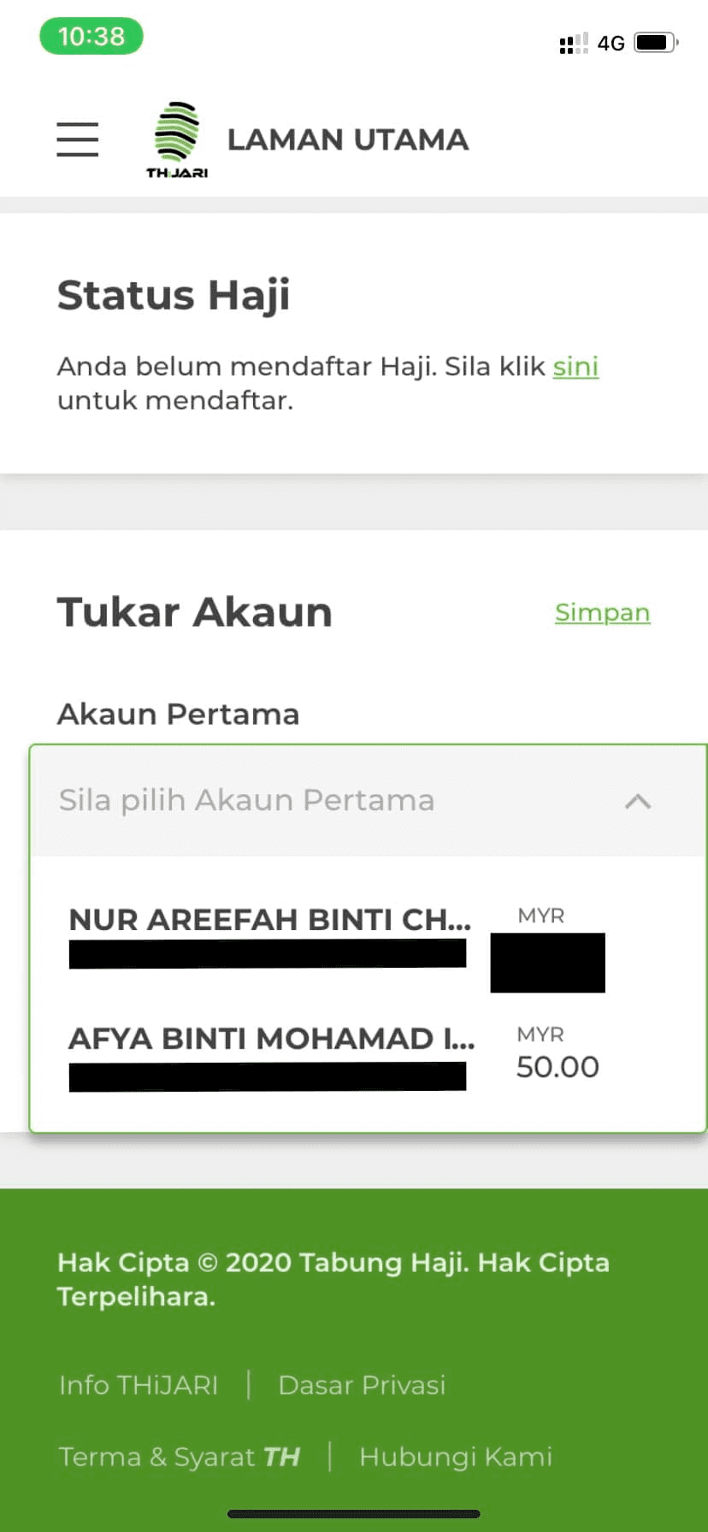This screenshot has width=708, height=1532.
Task: Choose the AFYA BINTI MOHAMAD account option
Action: [x=272, y=1039]
